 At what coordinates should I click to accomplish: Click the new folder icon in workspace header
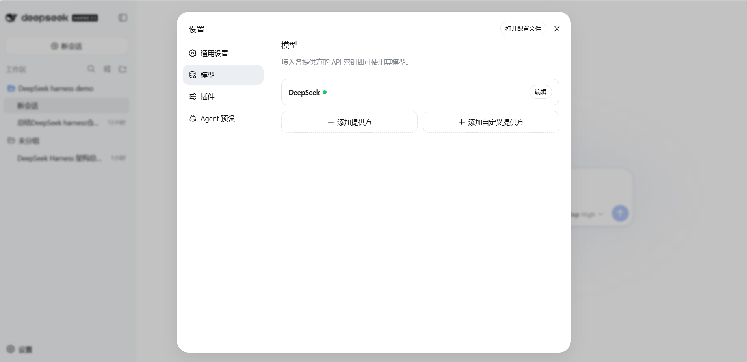[123, 69]
